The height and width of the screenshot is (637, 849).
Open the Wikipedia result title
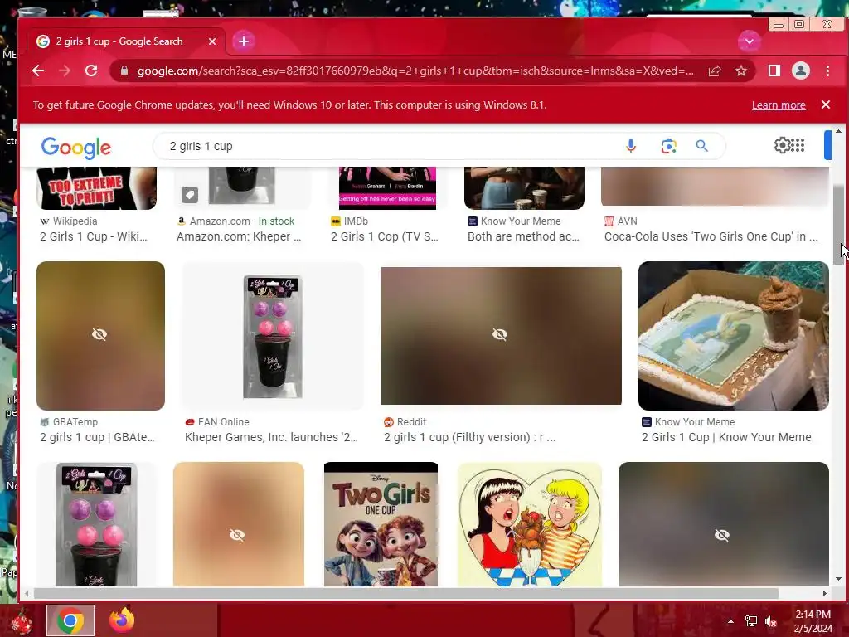coord(93,236)
